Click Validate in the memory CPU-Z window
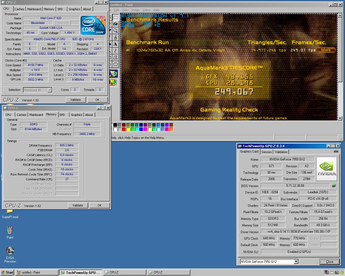 (78, 205)
